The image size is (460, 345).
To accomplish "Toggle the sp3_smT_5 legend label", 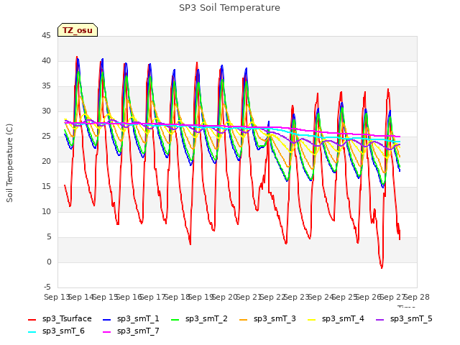I will tap(411, 319).
